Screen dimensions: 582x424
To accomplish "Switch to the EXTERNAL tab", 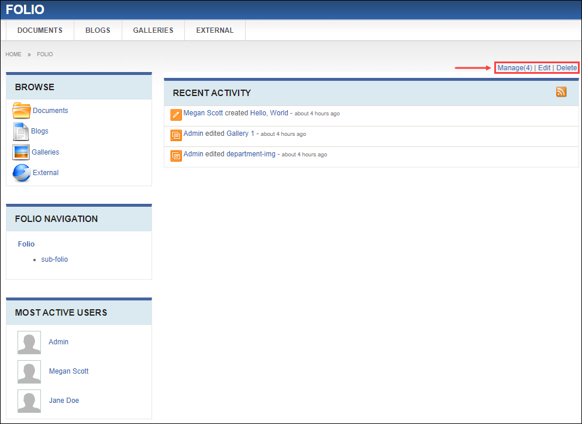I will (215, 30).
